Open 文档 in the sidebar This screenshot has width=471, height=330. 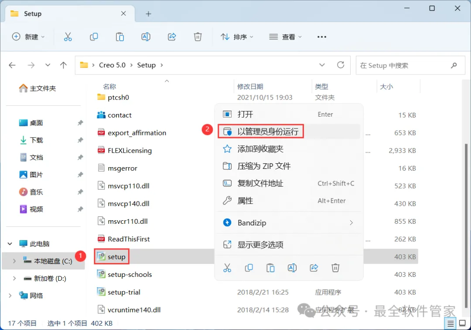point(31,157)
